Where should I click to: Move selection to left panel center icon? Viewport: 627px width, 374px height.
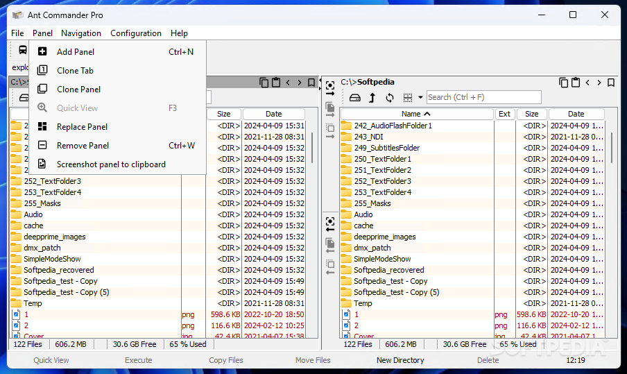point(330,267)
